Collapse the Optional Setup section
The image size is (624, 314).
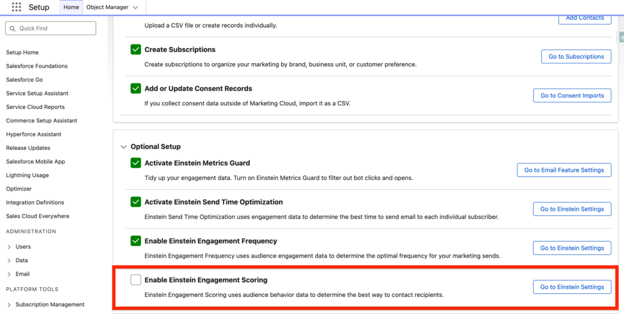[x=124, y=147]
